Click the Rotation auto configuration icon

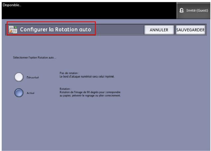click(13, 29)
